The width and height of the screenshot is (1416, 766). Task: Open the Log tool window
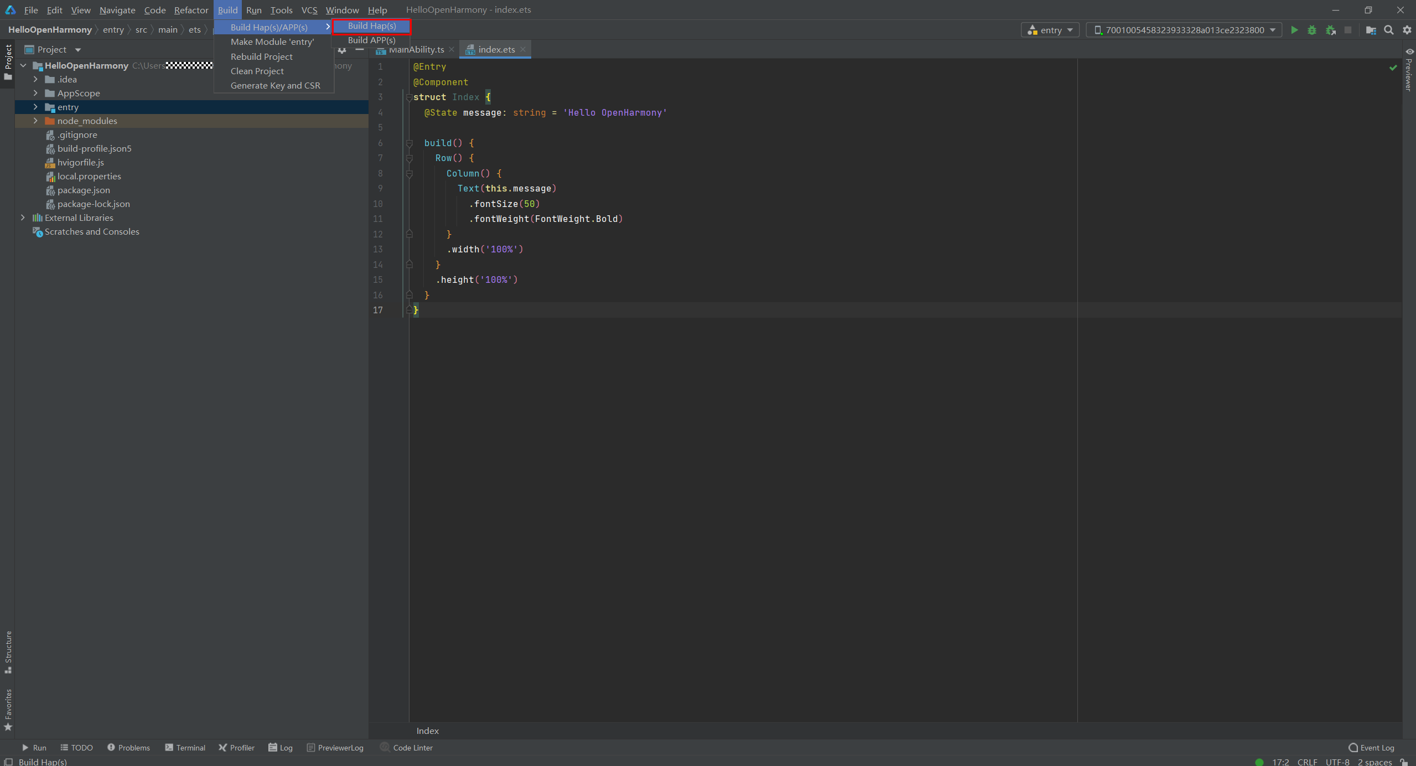click(x=281, y=747)
